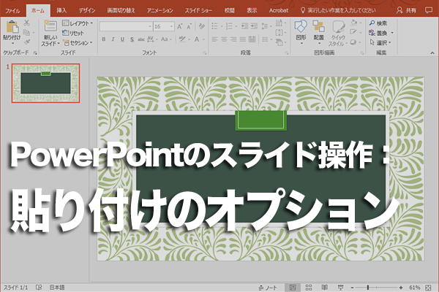Open slide sorter view in status bar

pos(307,287)
